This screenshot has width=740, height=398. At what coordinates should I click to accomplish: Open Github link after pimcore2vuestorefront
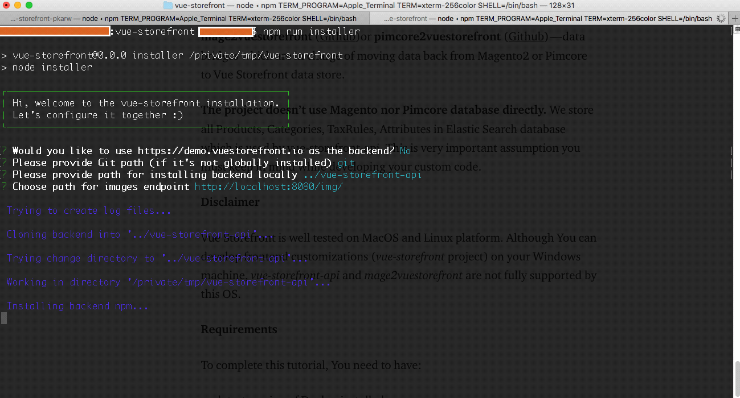(526, 37)
